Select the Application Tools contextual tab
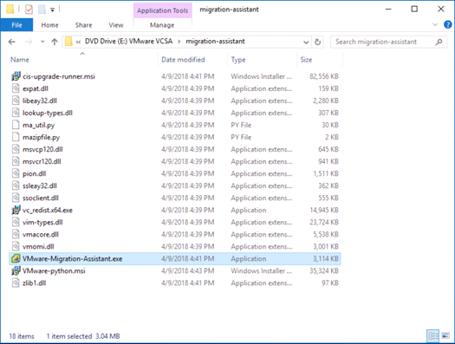 click(163, 10)
